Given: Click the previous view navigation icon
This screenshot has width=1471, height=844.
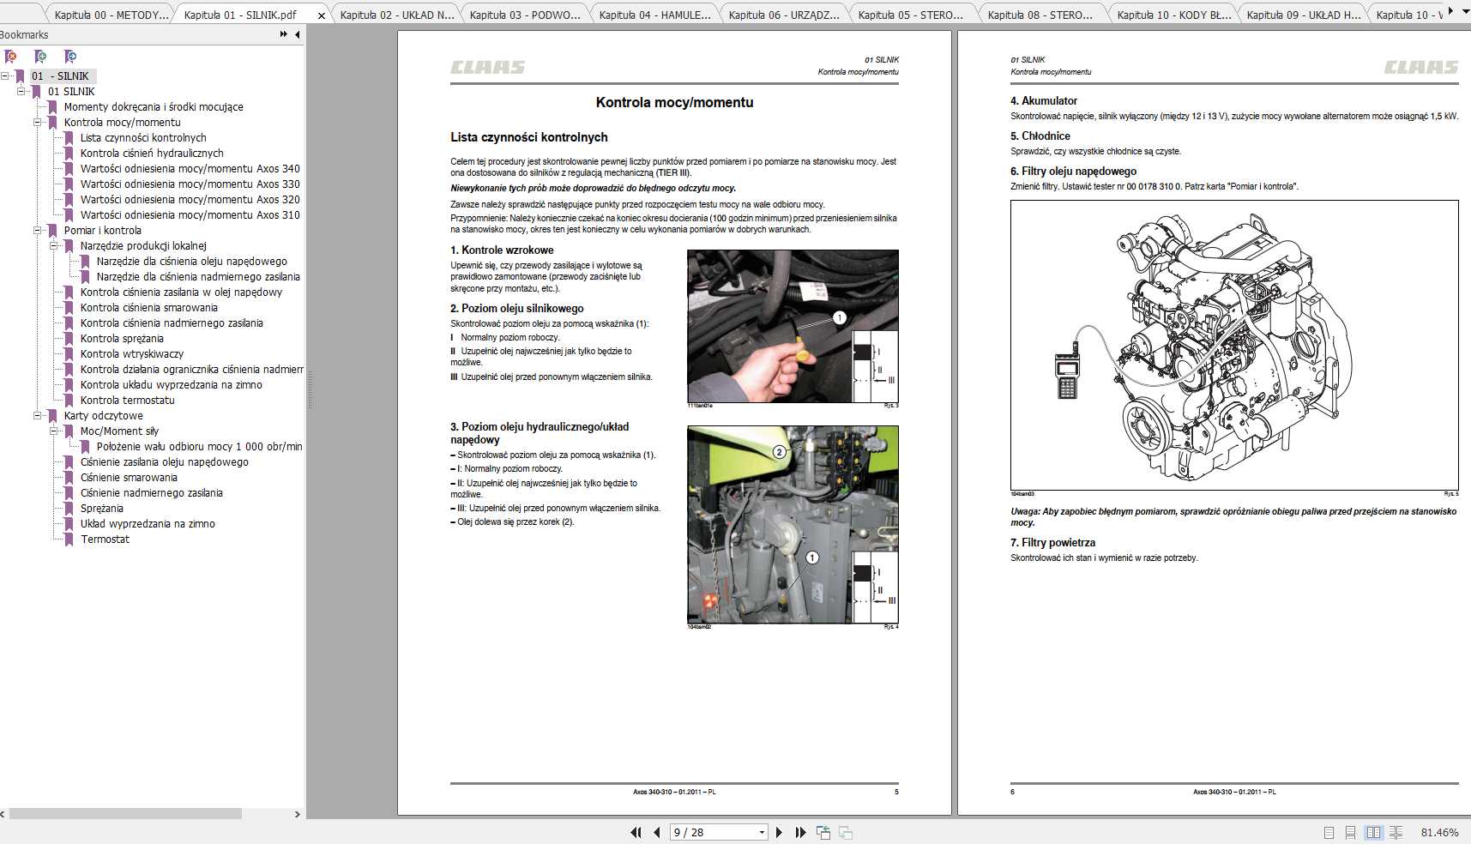Looking at the screenshot, I should (823, 832).
